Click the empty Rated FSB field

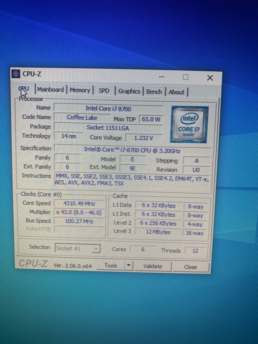[x=79, y=229]
